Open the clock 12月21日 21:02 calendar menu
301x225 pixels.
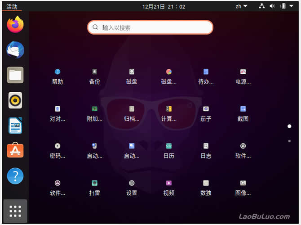click(164, 7)
